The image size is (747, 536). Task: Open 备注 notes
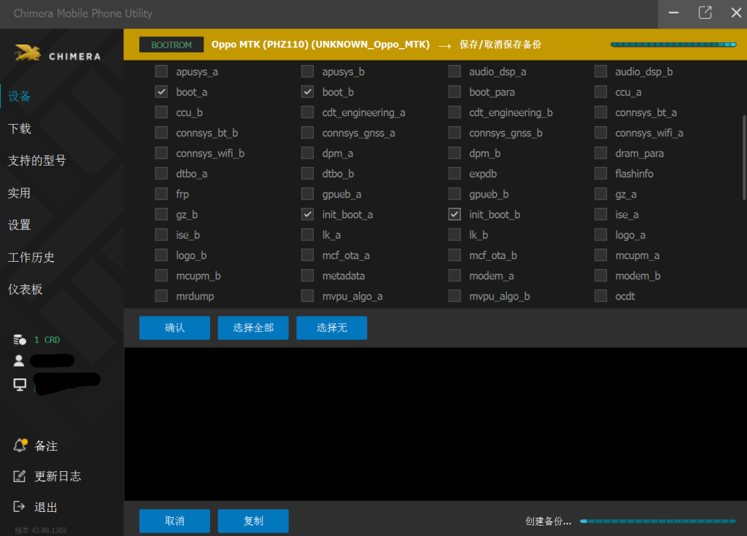pyautogui.click(x=46, y=446)
